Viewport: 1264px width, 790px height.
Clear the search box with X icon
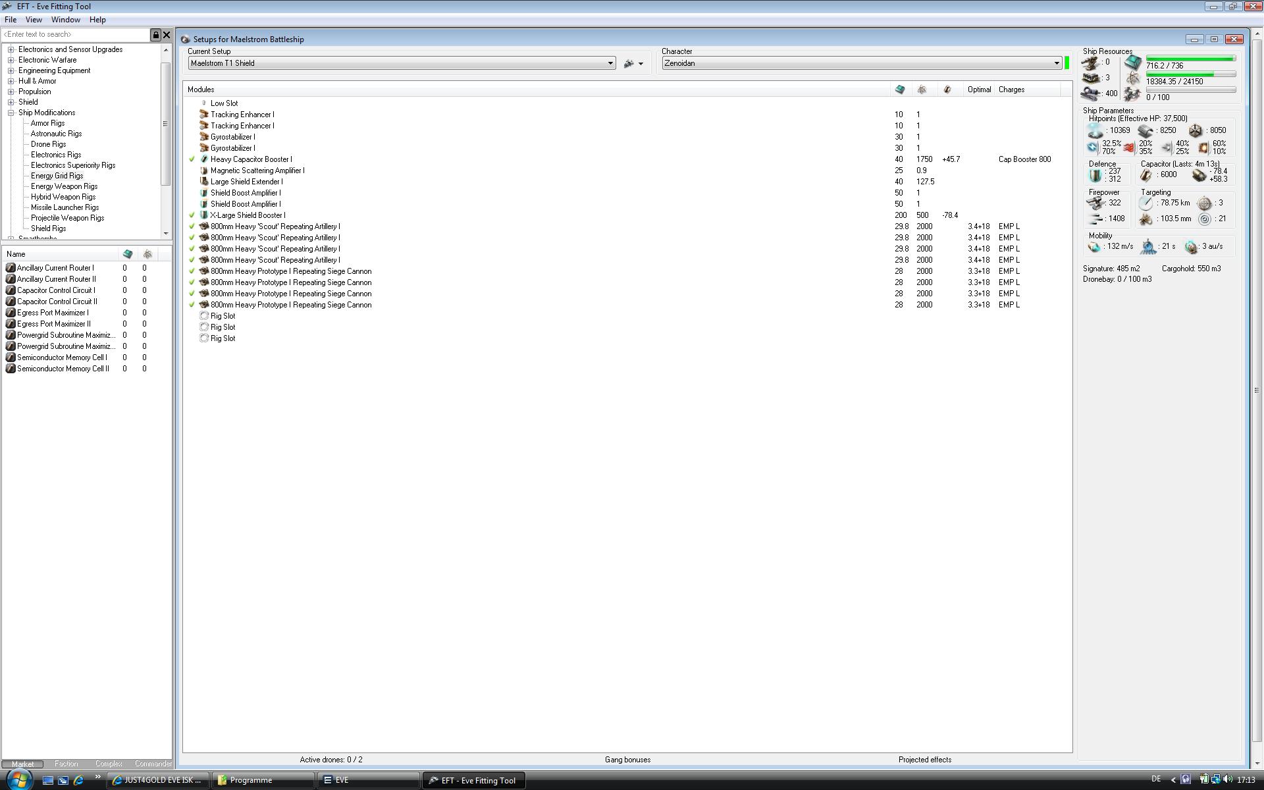tap(167, 34)
